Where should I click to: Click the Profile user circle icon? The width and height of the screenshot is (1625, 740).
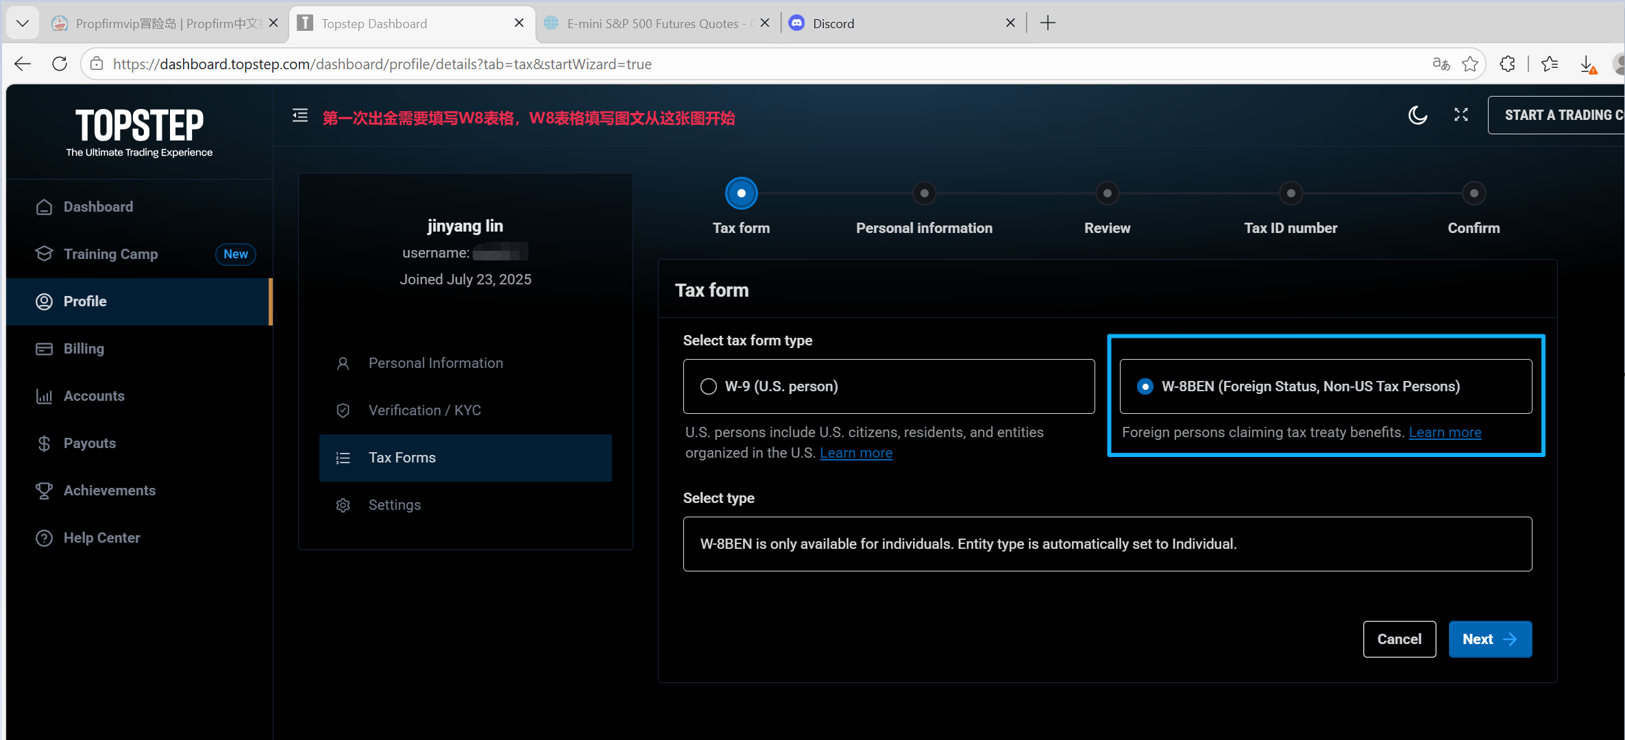click(x=45, y=301)
